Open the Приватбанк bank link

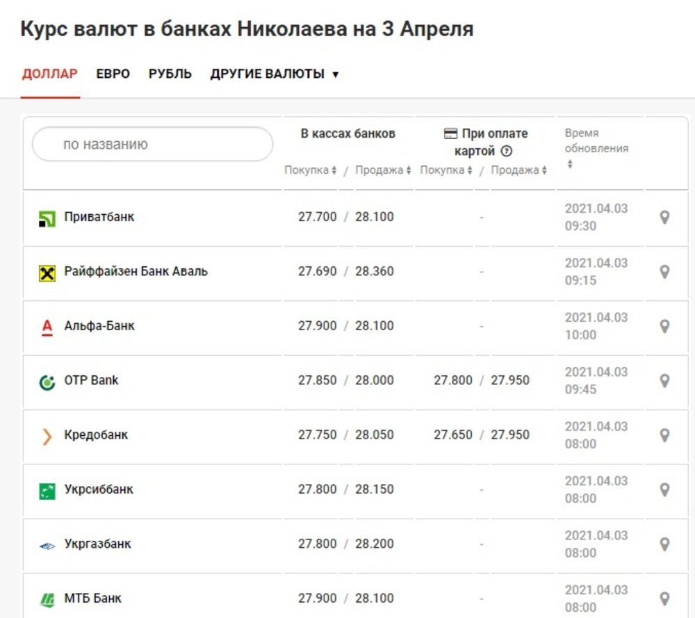(99, 217)
